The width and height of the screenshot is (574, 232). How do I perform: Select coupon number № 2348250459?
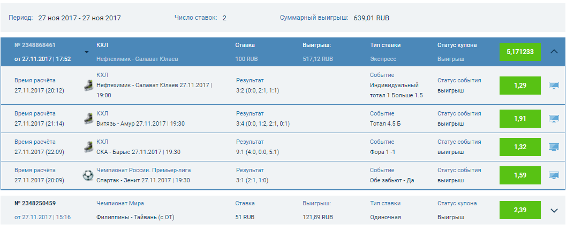35,203
